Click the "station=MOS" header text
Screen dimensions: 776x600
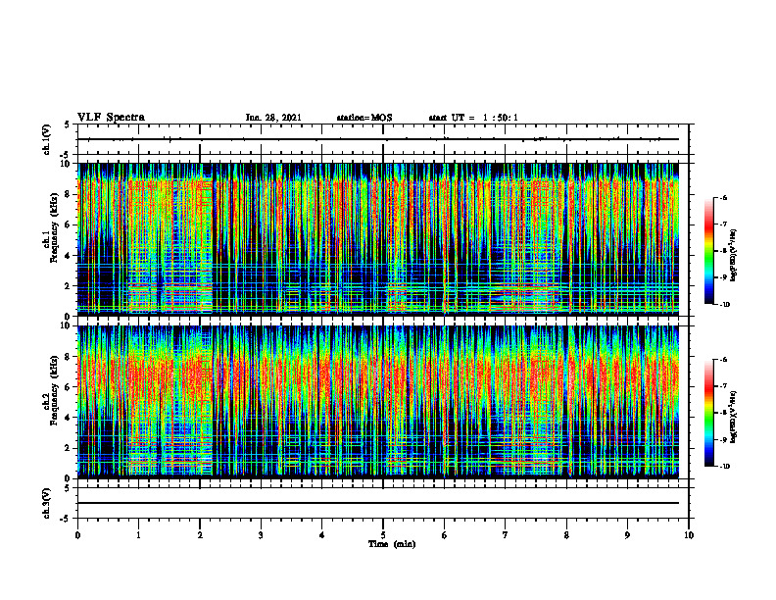[364, 118]
